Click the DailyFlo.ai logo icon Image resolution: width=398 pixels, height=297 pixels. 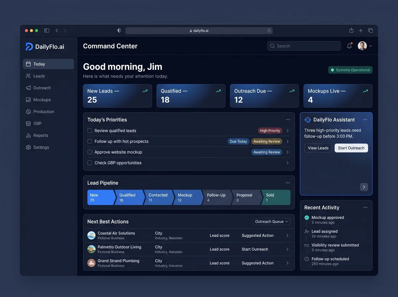[x=29, y=46]
